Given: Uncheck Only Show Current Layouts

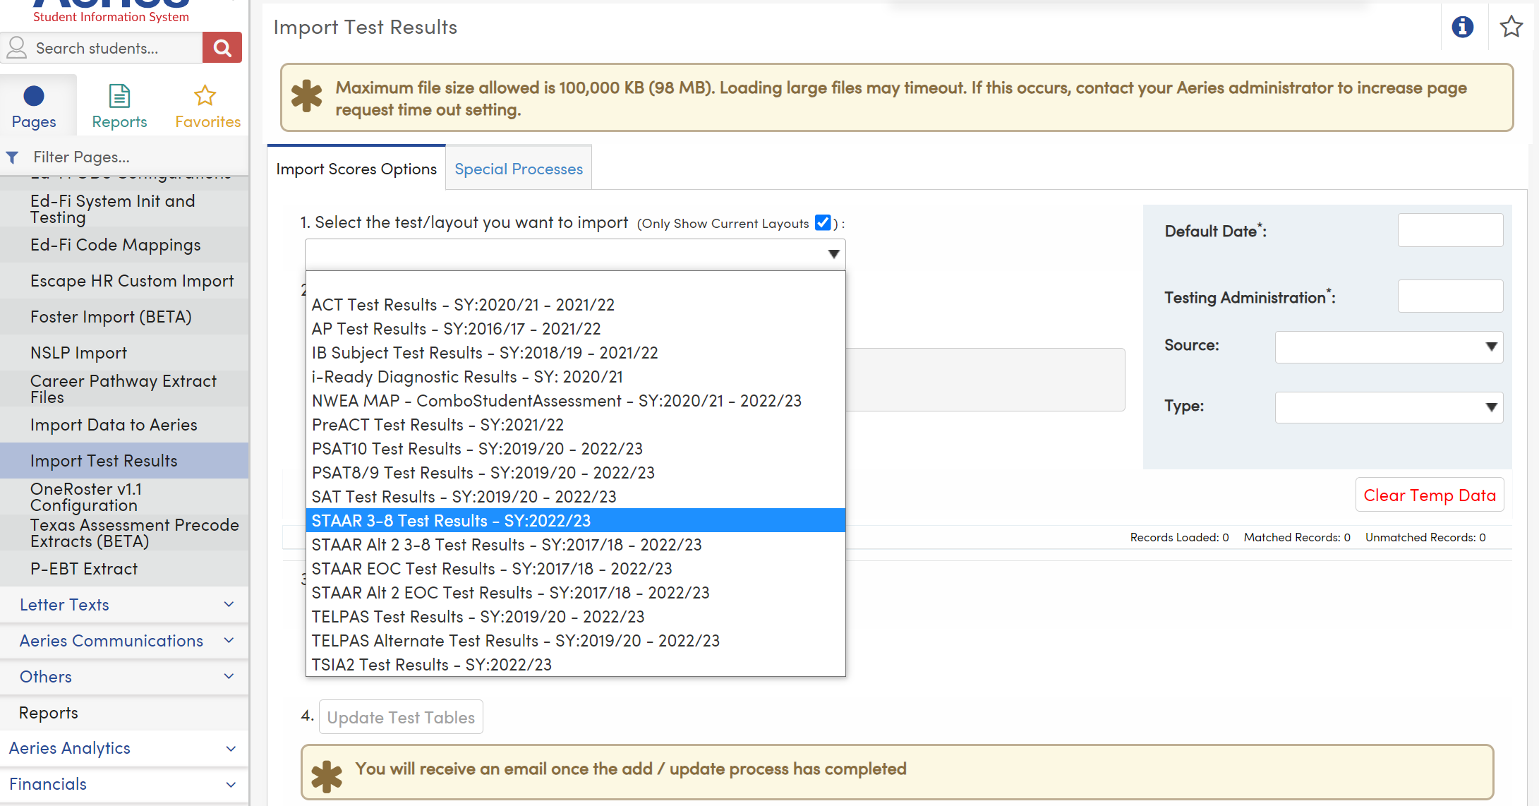Looking at the screenshot, I should (x=823, y=222).
